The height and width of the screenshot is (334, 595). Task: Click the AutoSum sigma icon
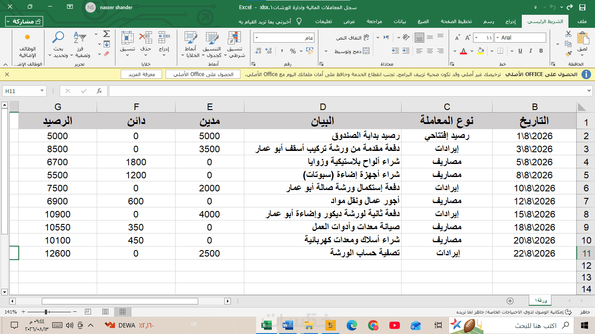(106, 34)
